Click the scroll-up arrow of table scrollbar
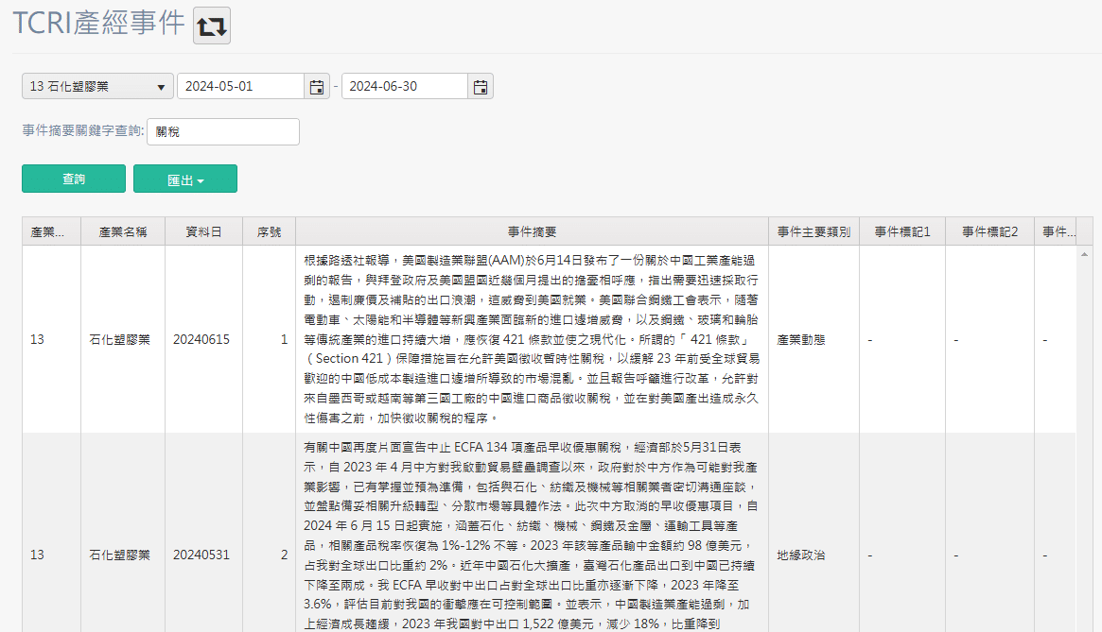Image resolution: width=1102 pixels, height=632 pixels. point(1084,253)
